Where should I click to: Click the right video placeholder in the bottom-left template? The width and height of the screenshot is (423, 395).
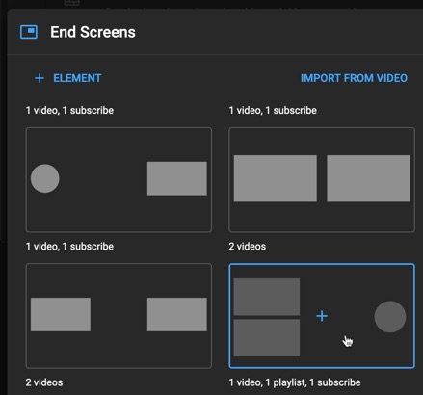pyautogui.click(x=177, y=314)
